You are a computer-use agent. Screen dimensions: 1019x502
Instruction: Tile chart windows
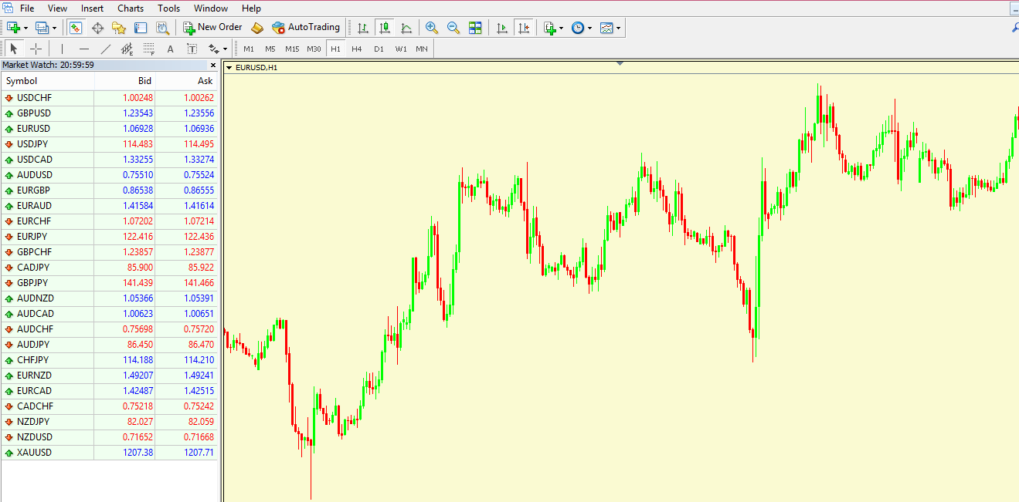pyautogui.click(x=475, y=28)
